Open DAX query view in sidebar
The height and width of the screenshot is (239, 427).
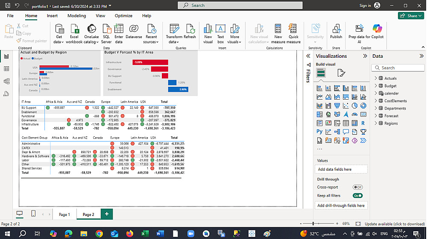[6, 94]
